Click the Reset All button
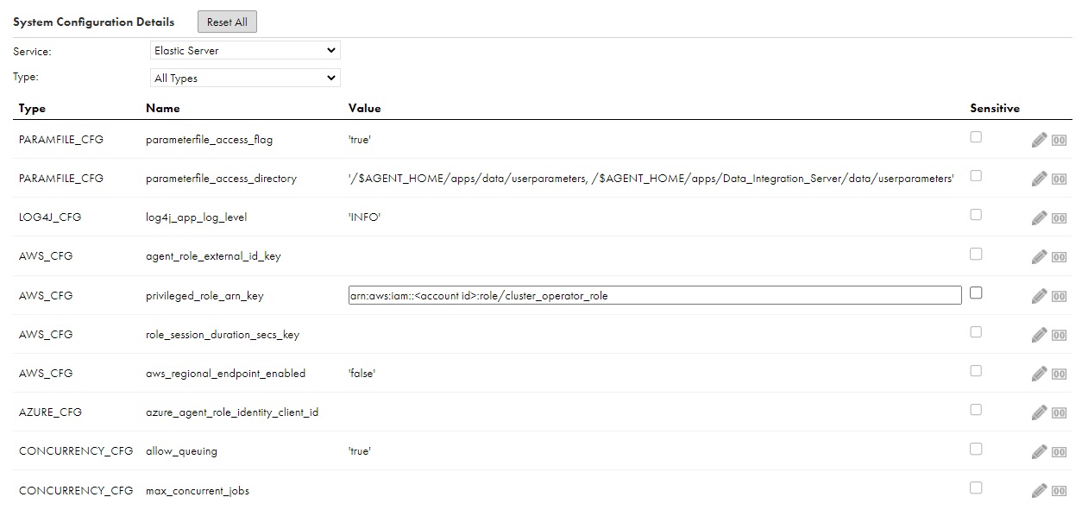The height and width of the screenshot is (516, 1088). pos(227,22)
